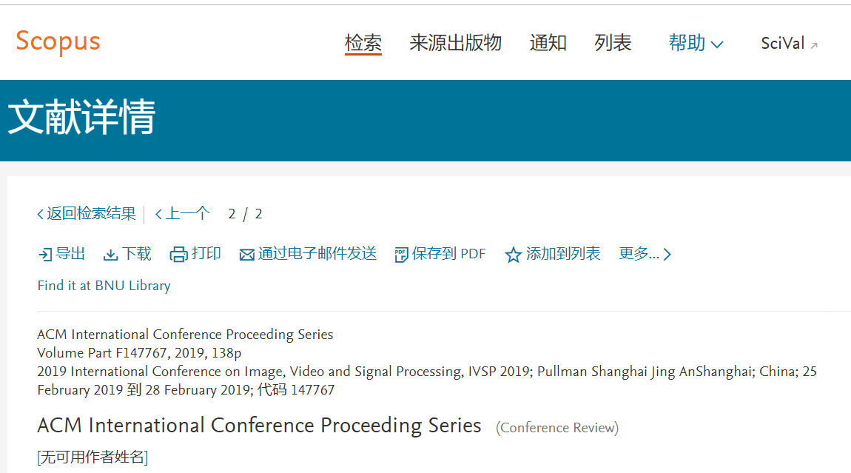Screen dimensions: 851x473
Task: Open the SciVal external link
Action: (789, 44)
